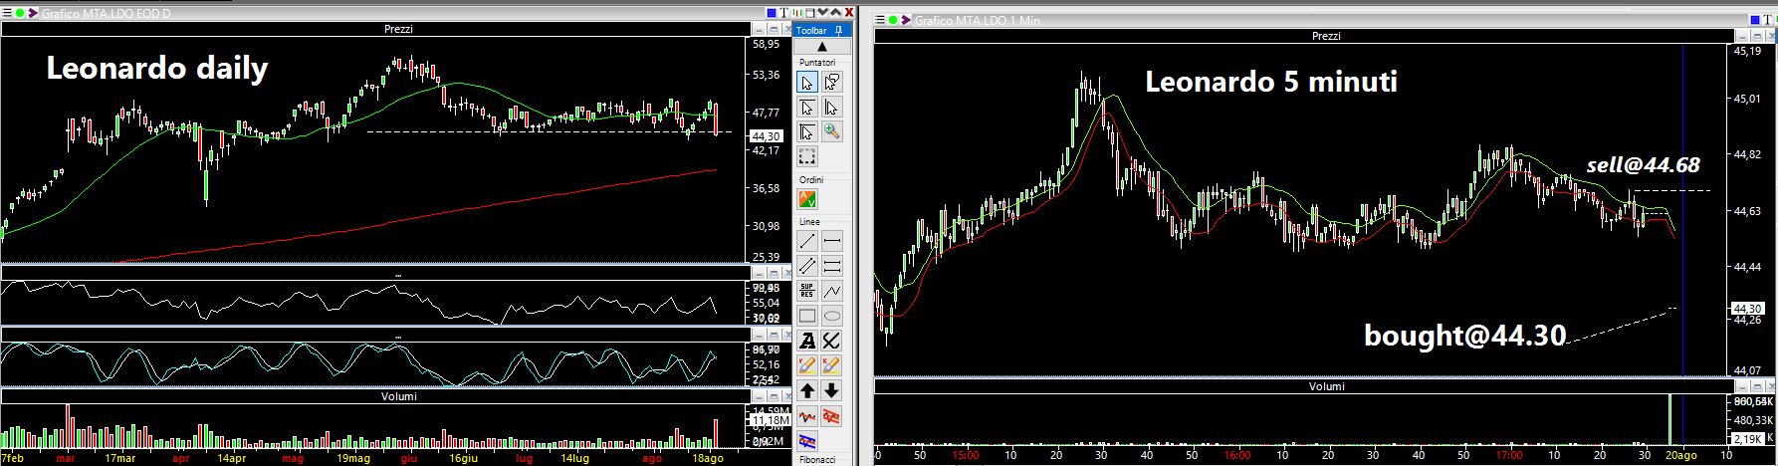Screen dimensions: 1778x466
Task: Click Grafico MTA.LDO EOD D window title
Action: pyautogui.click(x=107, y=13)
